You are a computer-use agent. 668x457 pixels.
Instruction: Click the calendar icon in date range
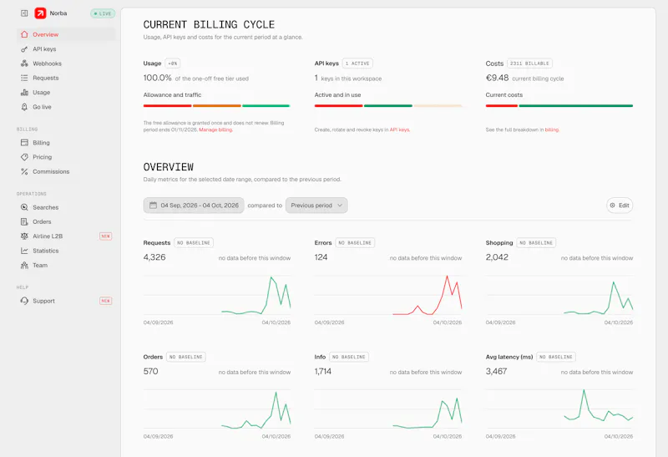point(153,206)
